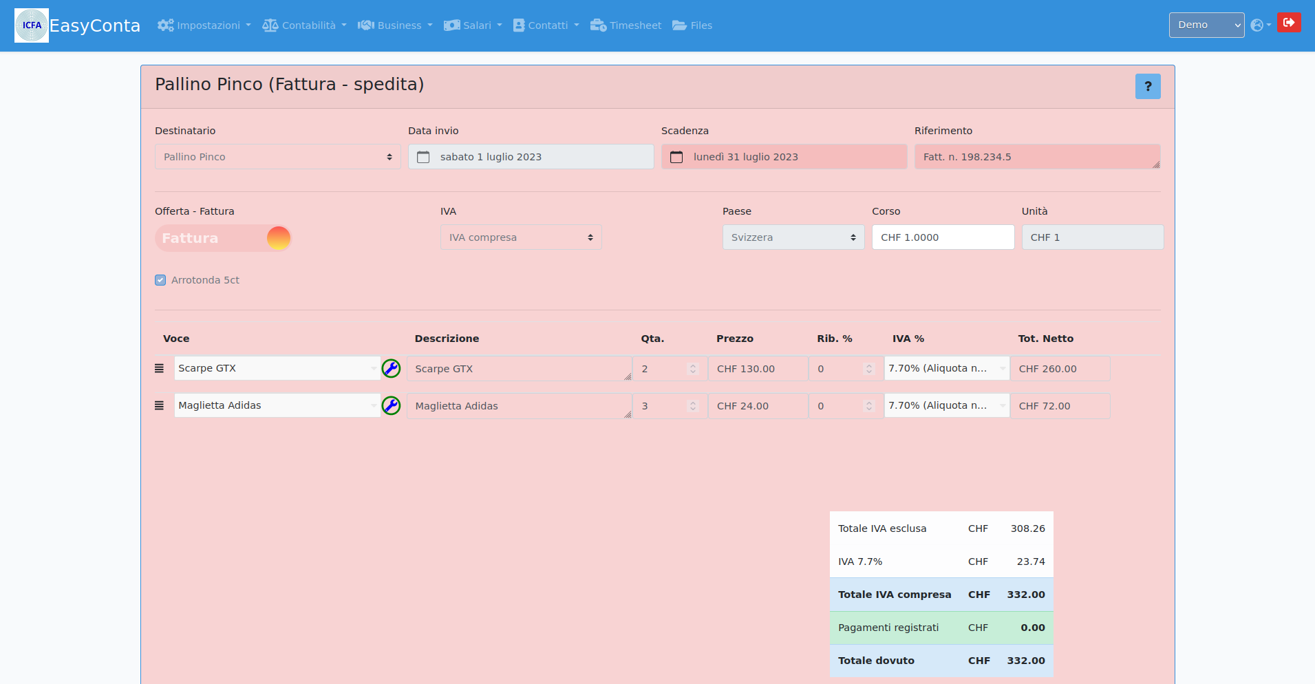Open the Destinatario Pallino Pinco dropdown
The image size is (1315, 684).
pos(277,157)
